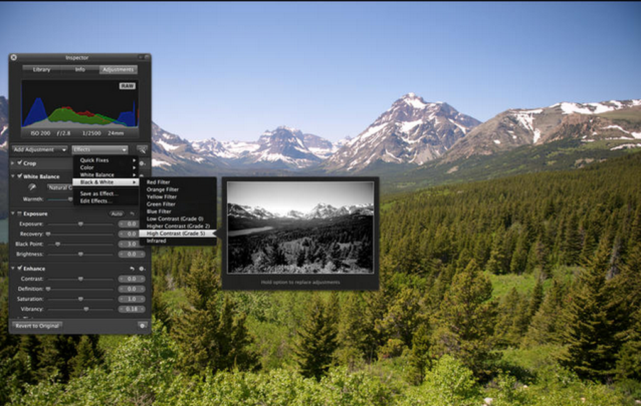This screenshot has height=406, width=641.
Task: Open the gear menu beside Revert to Original
Action: [x=142, y=326]
